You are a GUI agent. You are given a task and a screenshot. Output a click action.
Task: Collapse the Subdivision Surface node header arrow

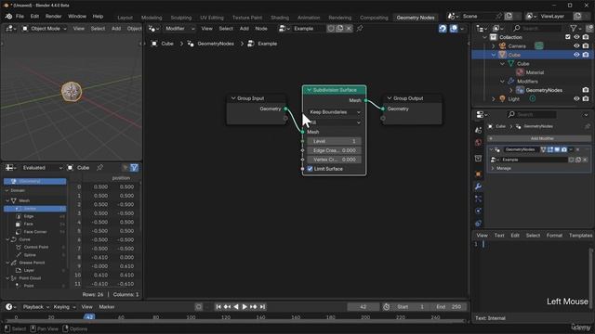click(x=309, y=90)
